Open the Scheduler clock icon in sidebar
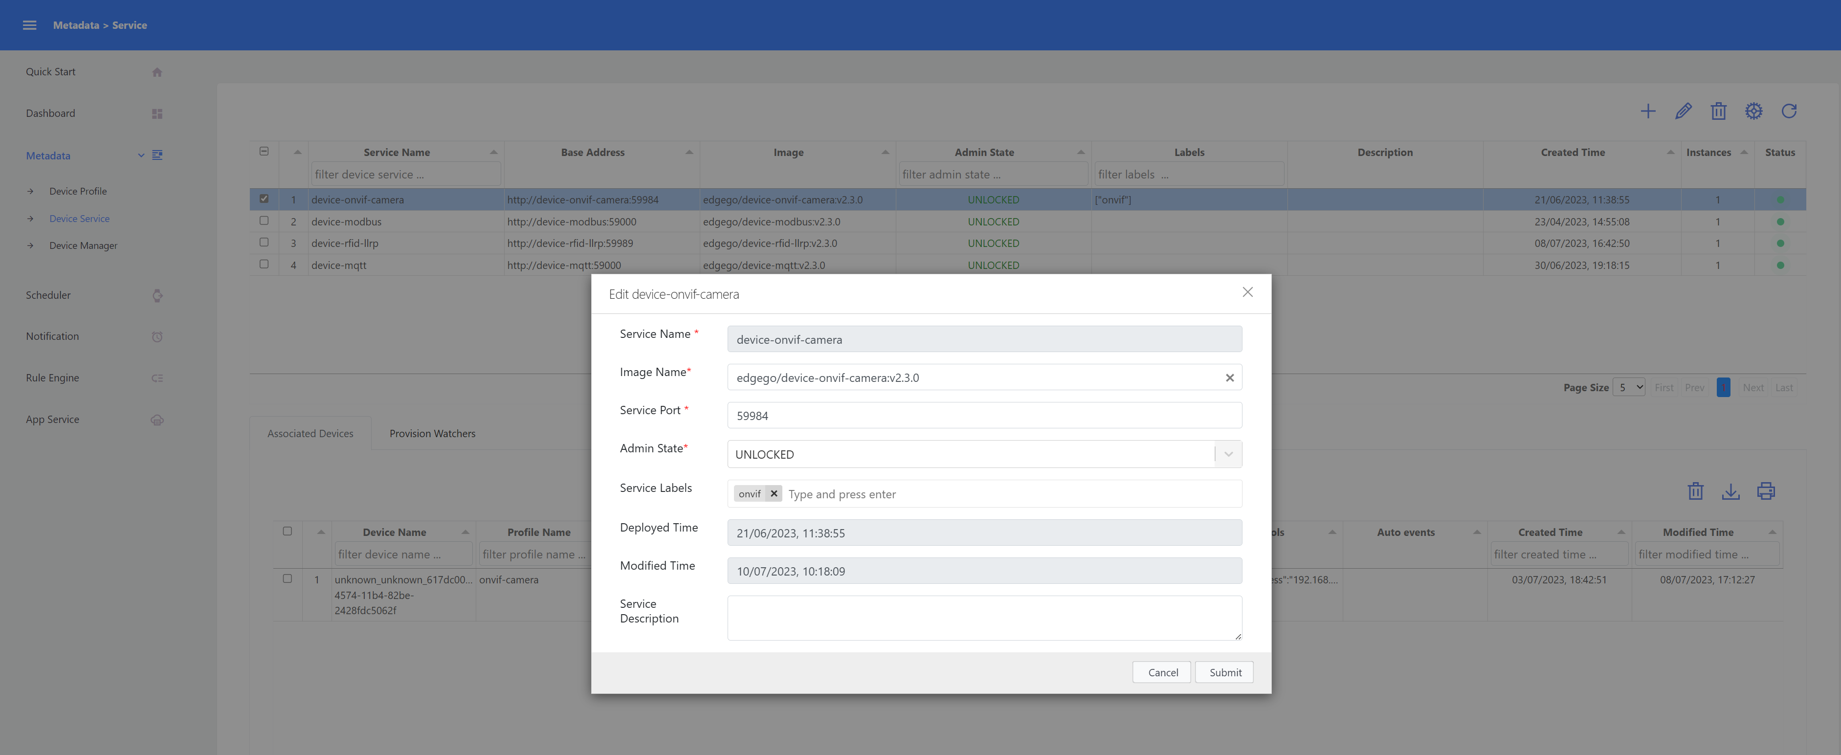The image size is (1841, 755). [x=157, y=295]
